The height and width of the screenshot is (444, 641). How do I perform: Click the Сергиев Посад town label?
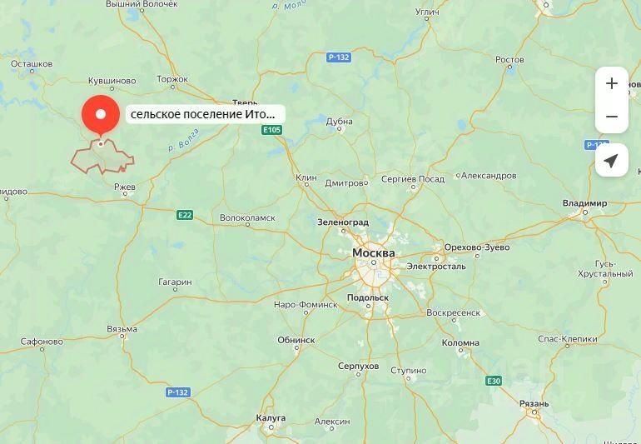pos(413,179)
